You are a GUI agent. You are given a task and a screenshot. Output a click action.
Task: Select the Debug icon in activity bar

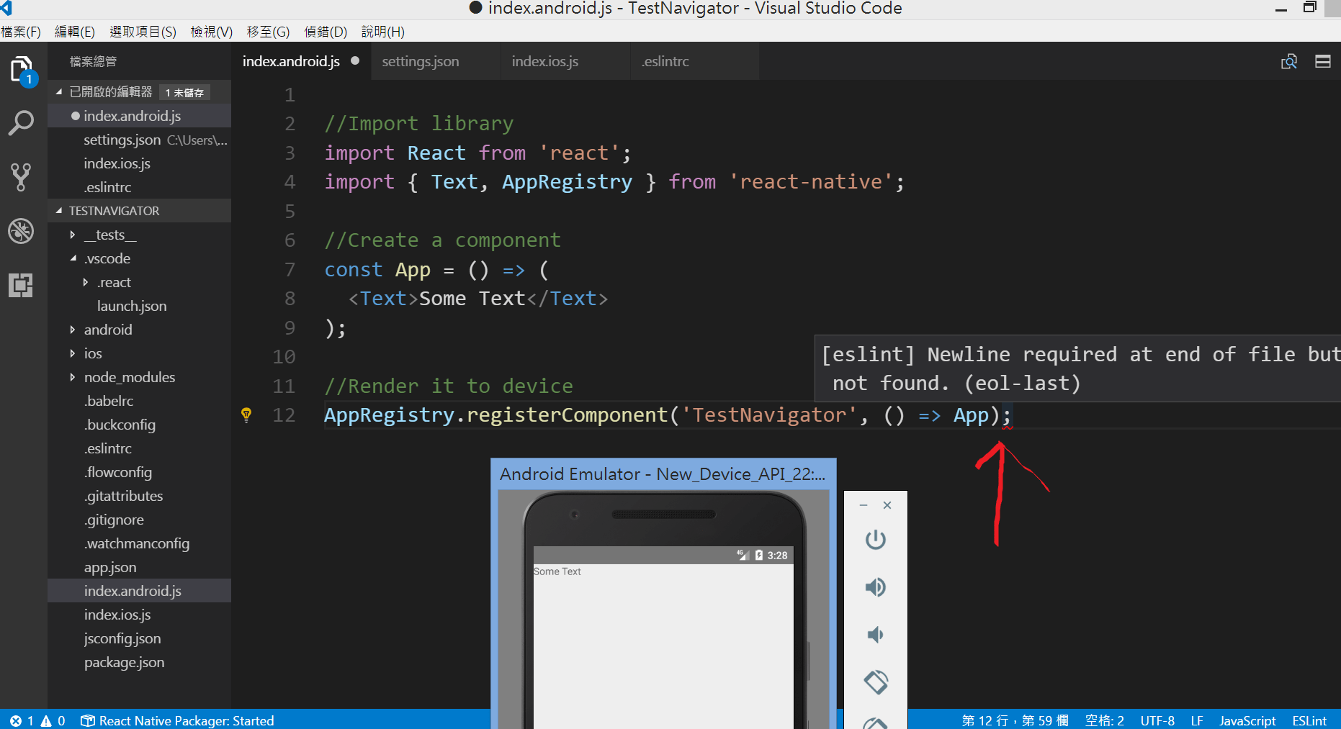21,230
